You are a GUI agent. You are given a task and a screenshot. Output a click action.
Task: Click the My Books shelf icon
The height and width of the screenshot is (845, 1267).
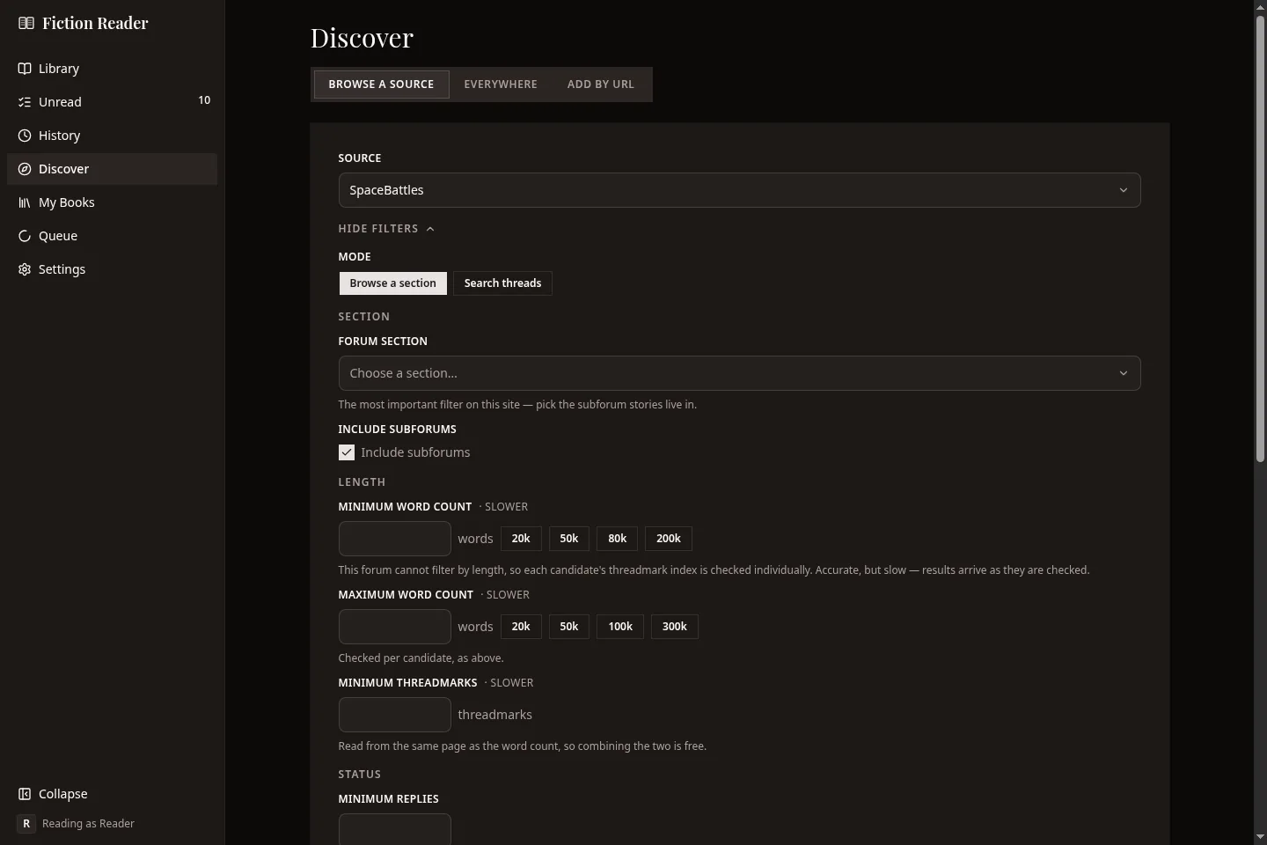click(x=25, y=202)
